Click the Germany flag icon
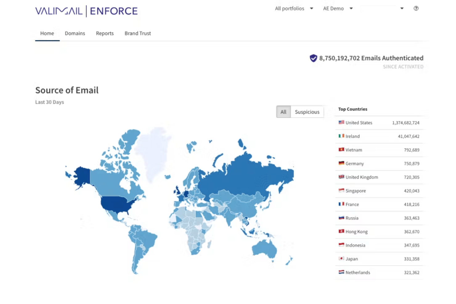Viewport: 456px width, 304px height. pyautogui.click(x=341, y=163)
